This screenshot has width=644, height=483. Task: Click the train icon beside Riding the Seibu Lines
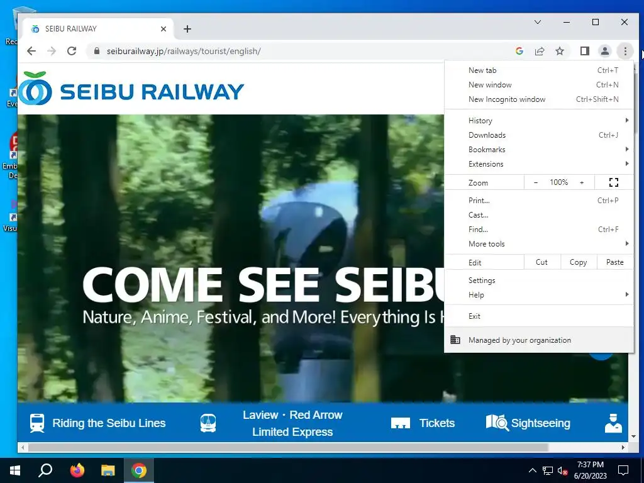[x=37, y=423]
